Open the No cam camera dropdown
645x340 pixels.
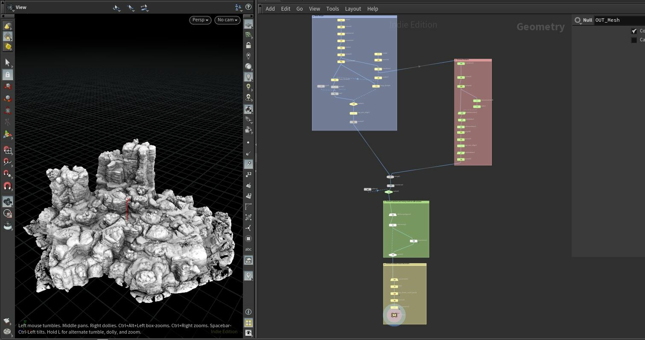point(227,20)
